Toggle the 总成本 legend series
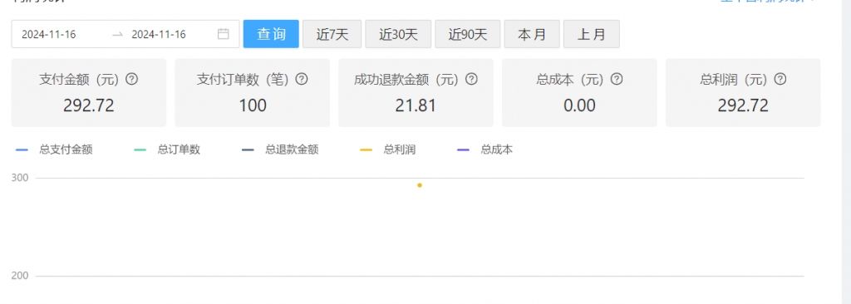851x304 pixels. click(485, 150)
